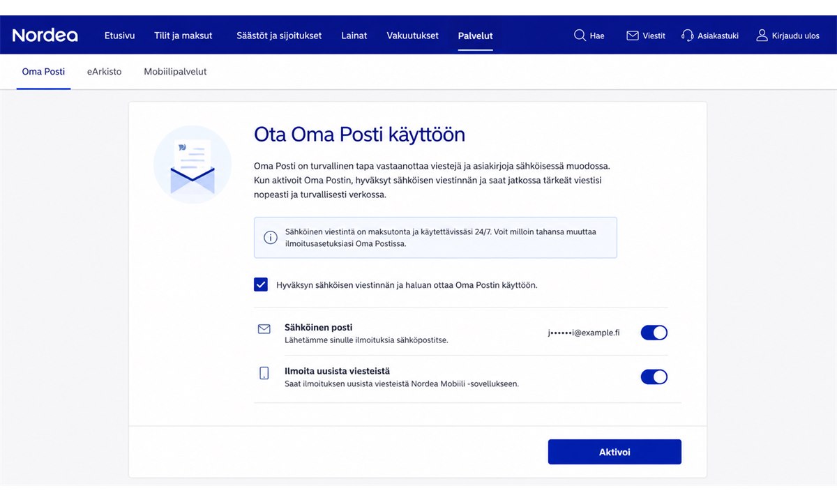This screenshot has width=837, height=502.
Task: Click text Lähetämme sinulle ilmoituksia sähköpostitse
Action: [366, 340]
